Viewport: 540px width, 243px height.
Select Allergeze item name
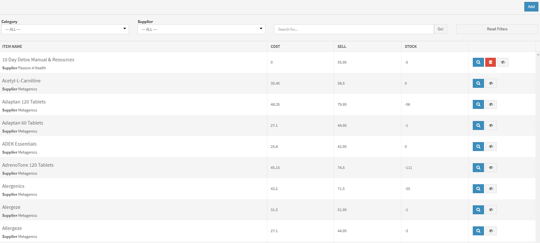(x=12, y=228)
